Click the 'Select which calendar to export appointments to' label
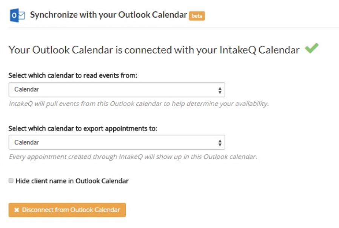The height and width of the screenshot is (228, 339). point(83,129)
